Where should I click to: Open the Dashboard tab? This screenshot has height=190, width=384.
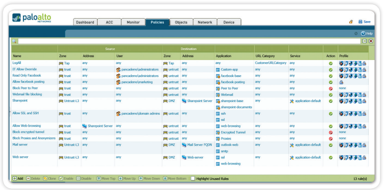tap(85, 22)
